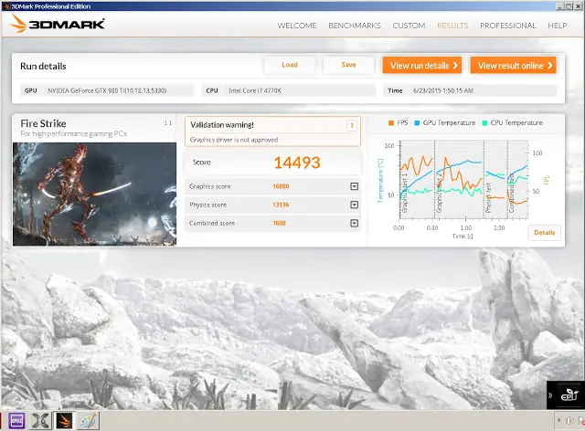585x431 pixels.
Task: Click the Load button
Action: click(x=290, y=65)
